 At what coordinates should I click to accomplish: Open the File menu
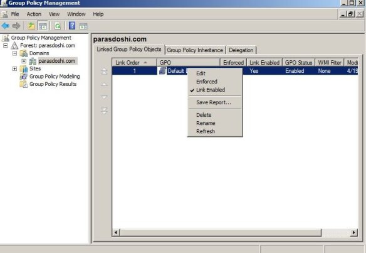[15, 14]
